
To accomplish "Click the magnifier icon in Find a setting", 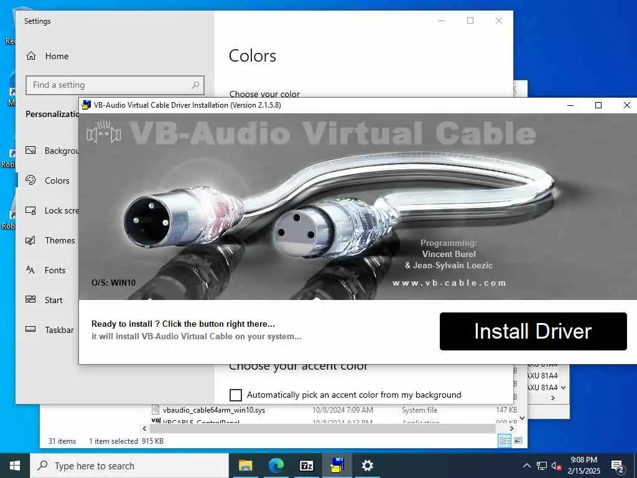I will tap(195, 85).
